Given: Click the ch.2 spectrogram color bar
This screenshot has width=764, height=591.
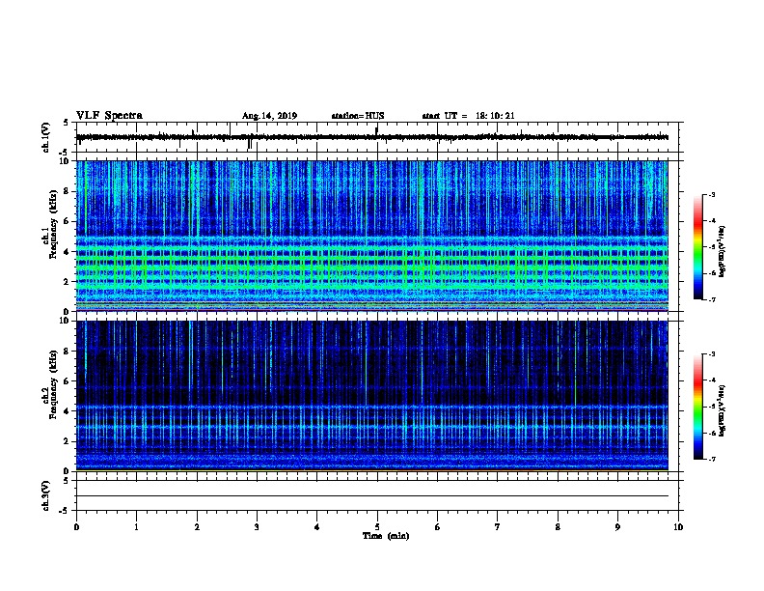Looking at the screenshot, I should tap(698, 407).
